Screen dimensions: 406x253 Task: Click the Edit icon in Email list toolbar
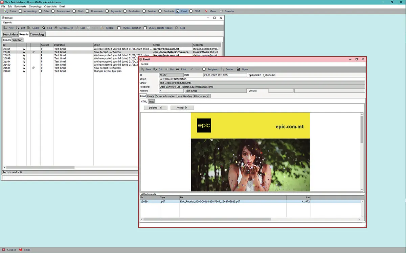(x=18, y=28)
